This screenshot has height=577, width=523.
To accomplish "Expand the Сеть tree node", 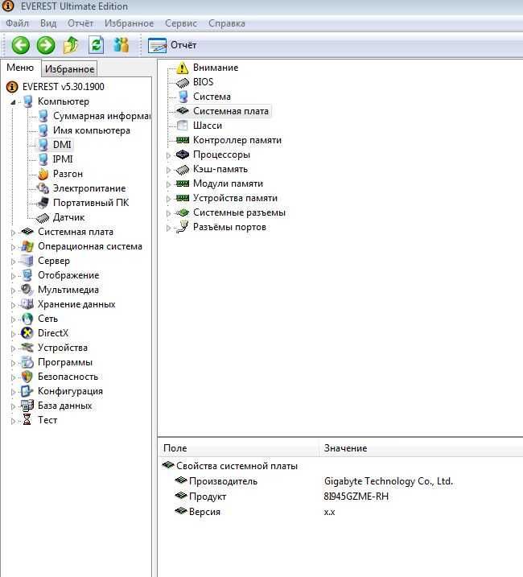I will click(x=13, y=319).
